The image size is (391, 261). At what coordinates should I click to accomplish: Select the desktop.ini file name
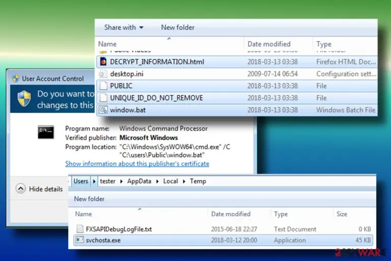(x=127, y=74)
